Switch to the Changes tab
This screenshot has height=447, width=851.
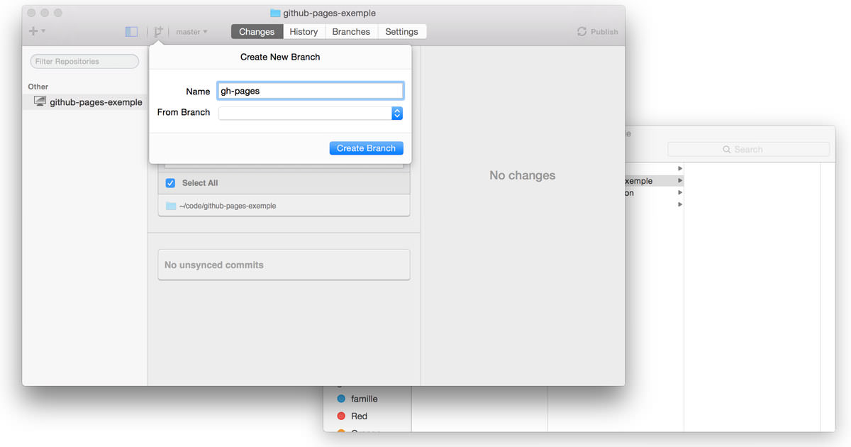coord(257,31)
